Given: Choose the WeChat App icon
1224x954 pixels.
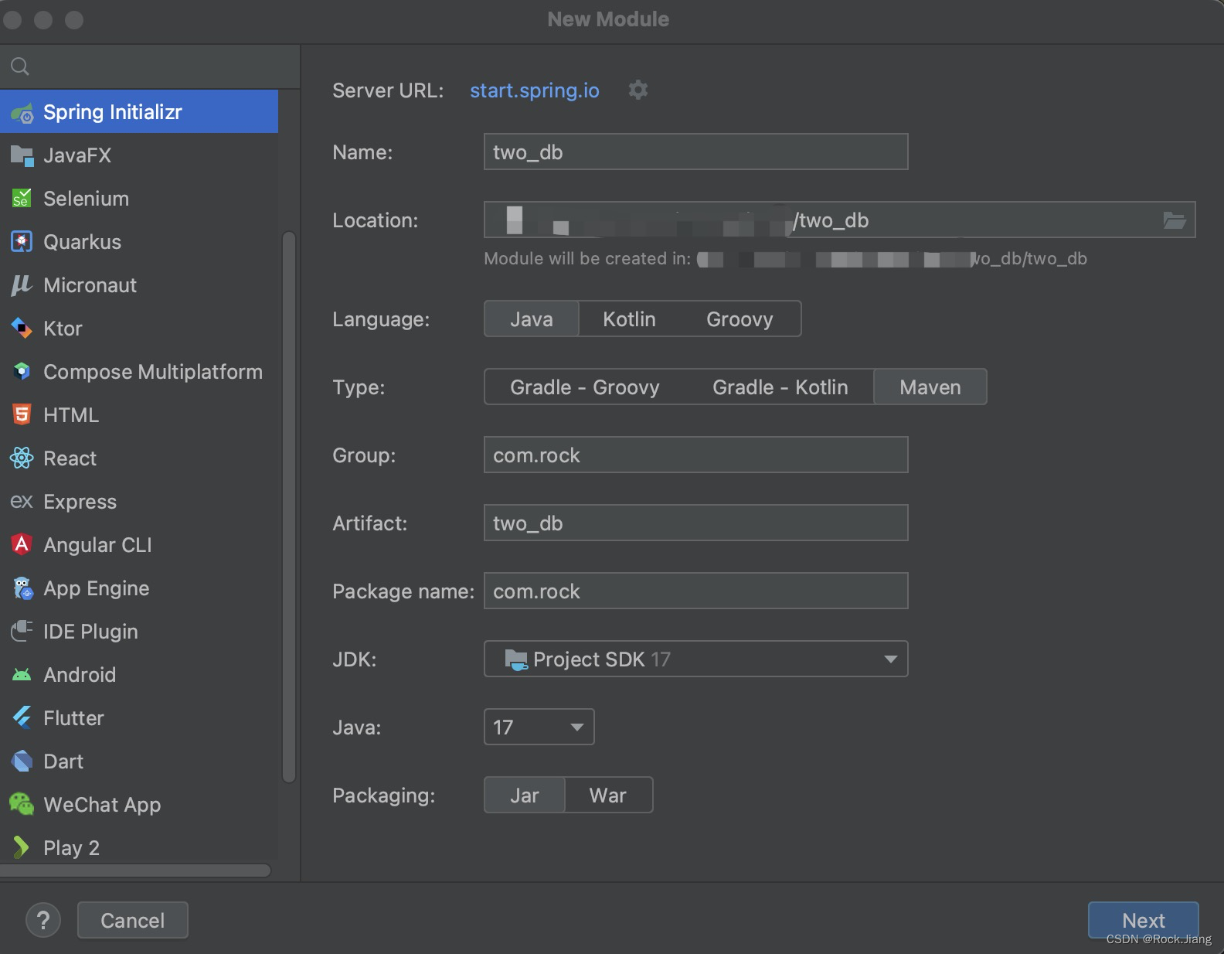Looking at the screenshot, I should (x=22, y=805).
